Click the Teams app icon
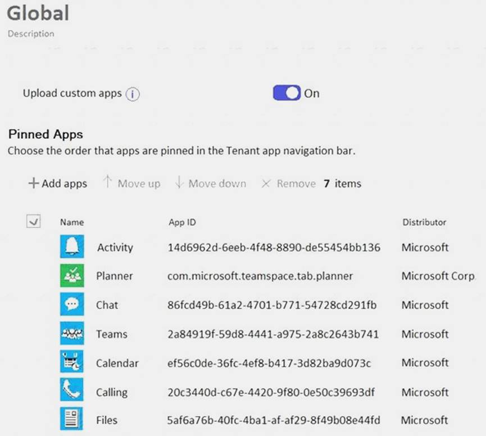This screenshot has height=436, width=486. tap(72, 334)
